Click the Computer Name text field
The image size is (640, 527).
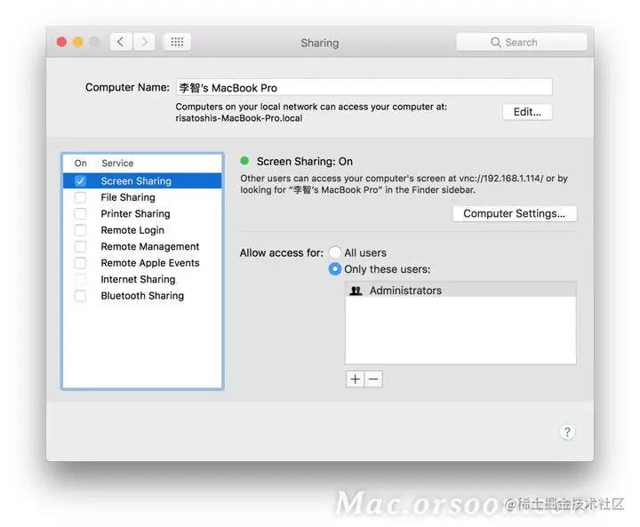pos(364,87)
